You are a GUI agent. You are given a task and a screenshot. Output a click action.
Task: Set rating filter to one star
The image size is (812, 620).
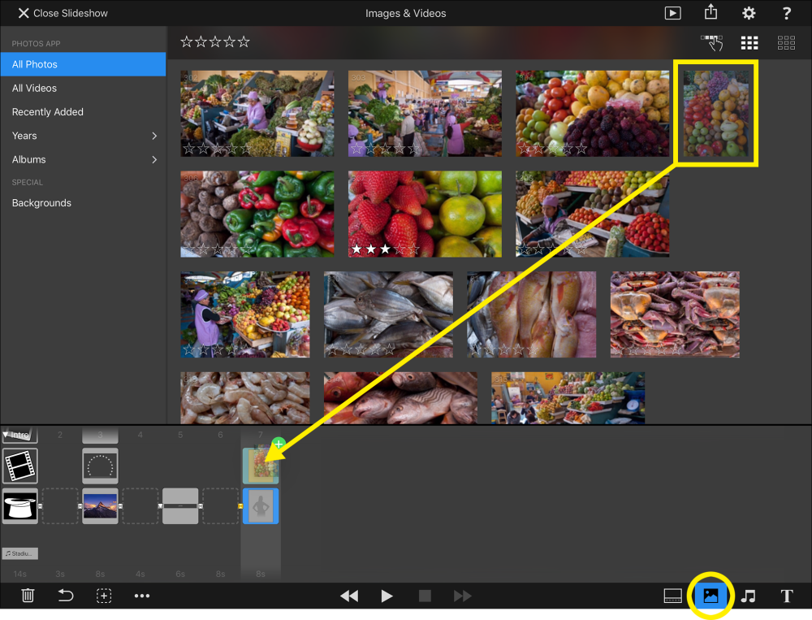187,41
